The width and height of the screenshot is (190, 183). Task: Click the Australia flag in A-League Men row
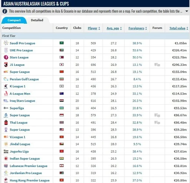tap(62, 94)
